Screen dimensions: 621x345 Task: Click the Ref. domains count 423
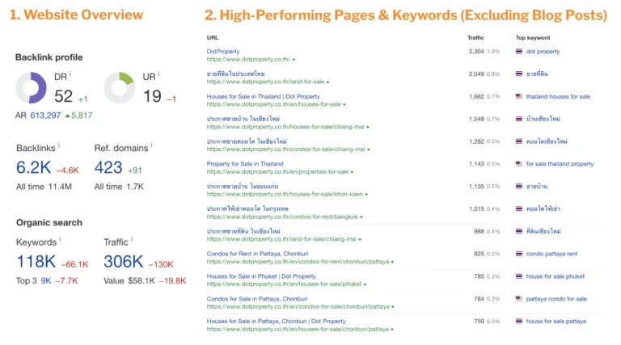pos(108,167)
